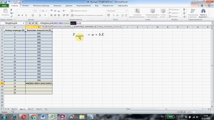This screenshot has width=214, height=120.
Task: Select sheet tab Лист4
Action: (x=39, y=109)
